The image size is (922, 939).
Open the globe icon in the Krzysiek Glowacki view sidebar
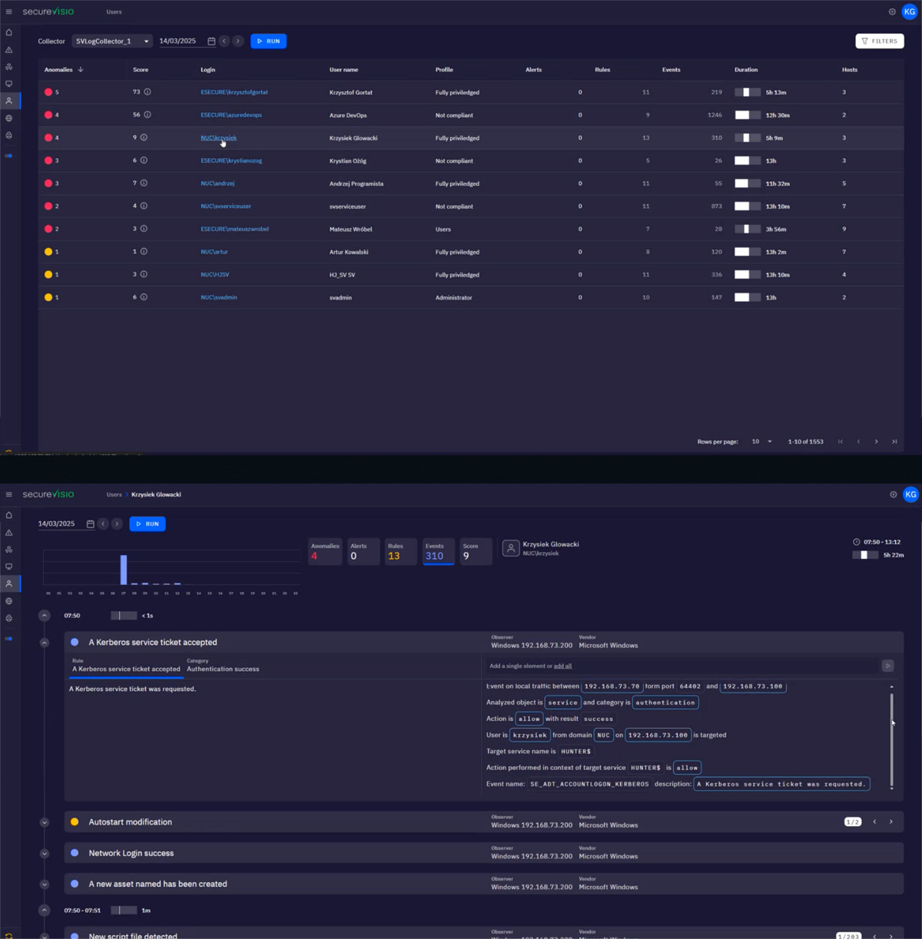[x=9, y=601]
